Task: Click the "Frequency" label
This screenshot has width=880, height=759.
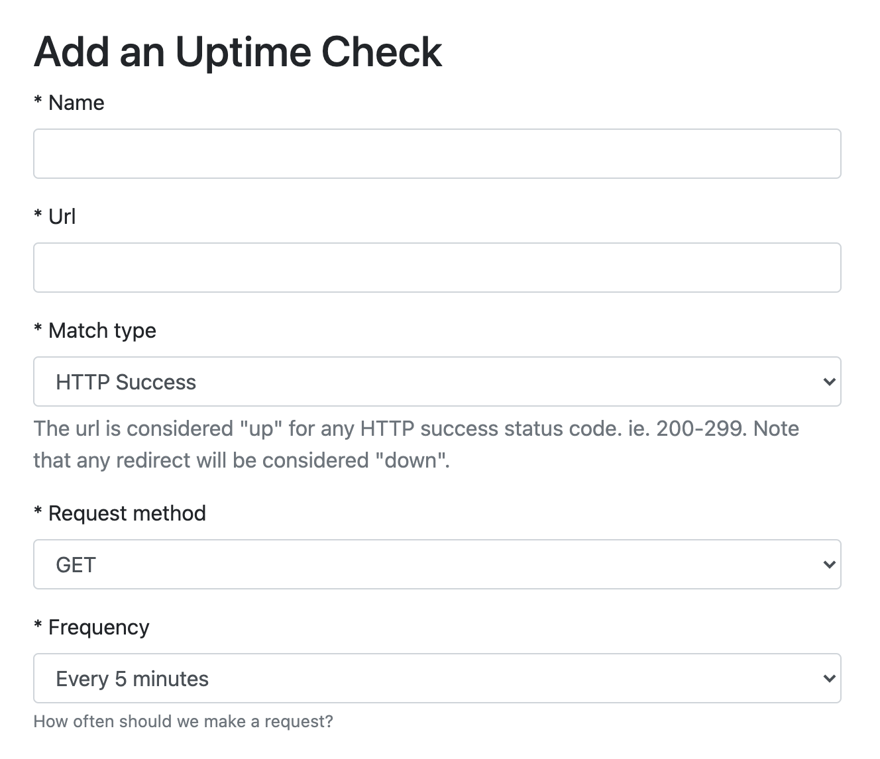Action: (x=99, y=627)
